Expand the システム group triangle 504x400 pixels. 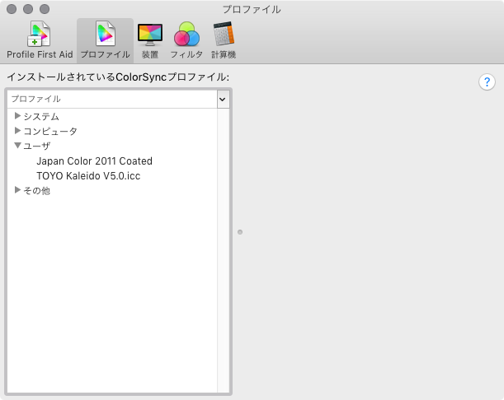[x=17, y=116]
